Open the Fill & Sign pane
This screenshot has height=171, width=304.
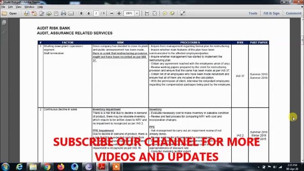[x=271, y=13]
